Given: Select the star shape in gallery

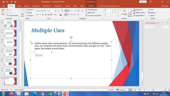Looking at the screenshot, I should coord(118,15).
